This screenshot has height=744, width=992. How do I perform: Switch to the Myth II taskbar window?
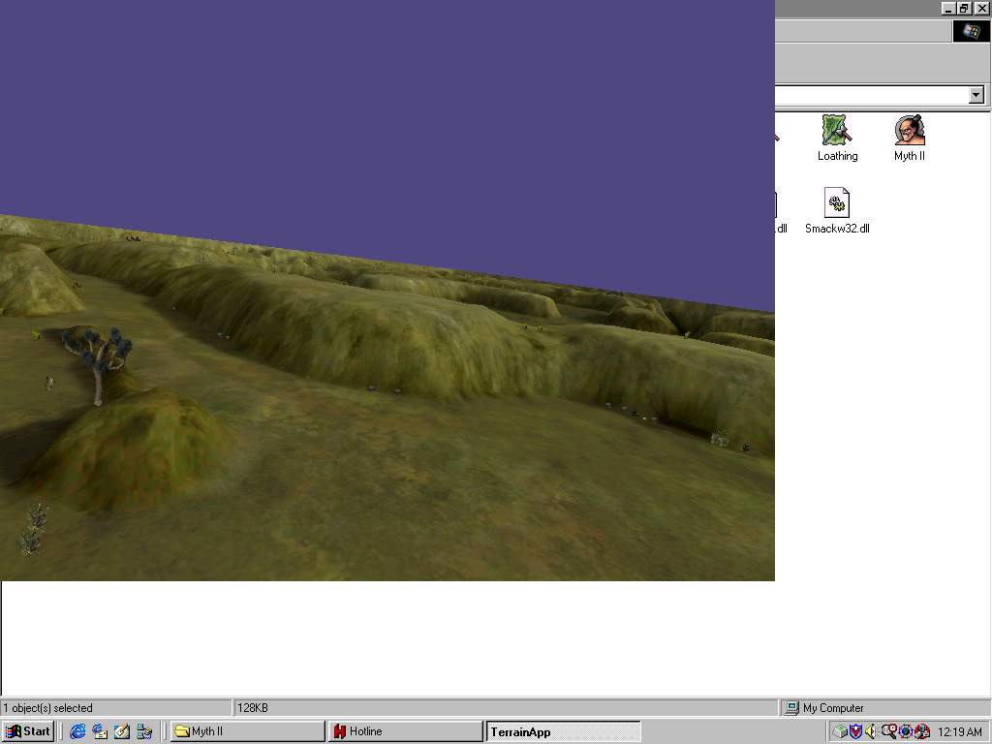pos(247,731)
